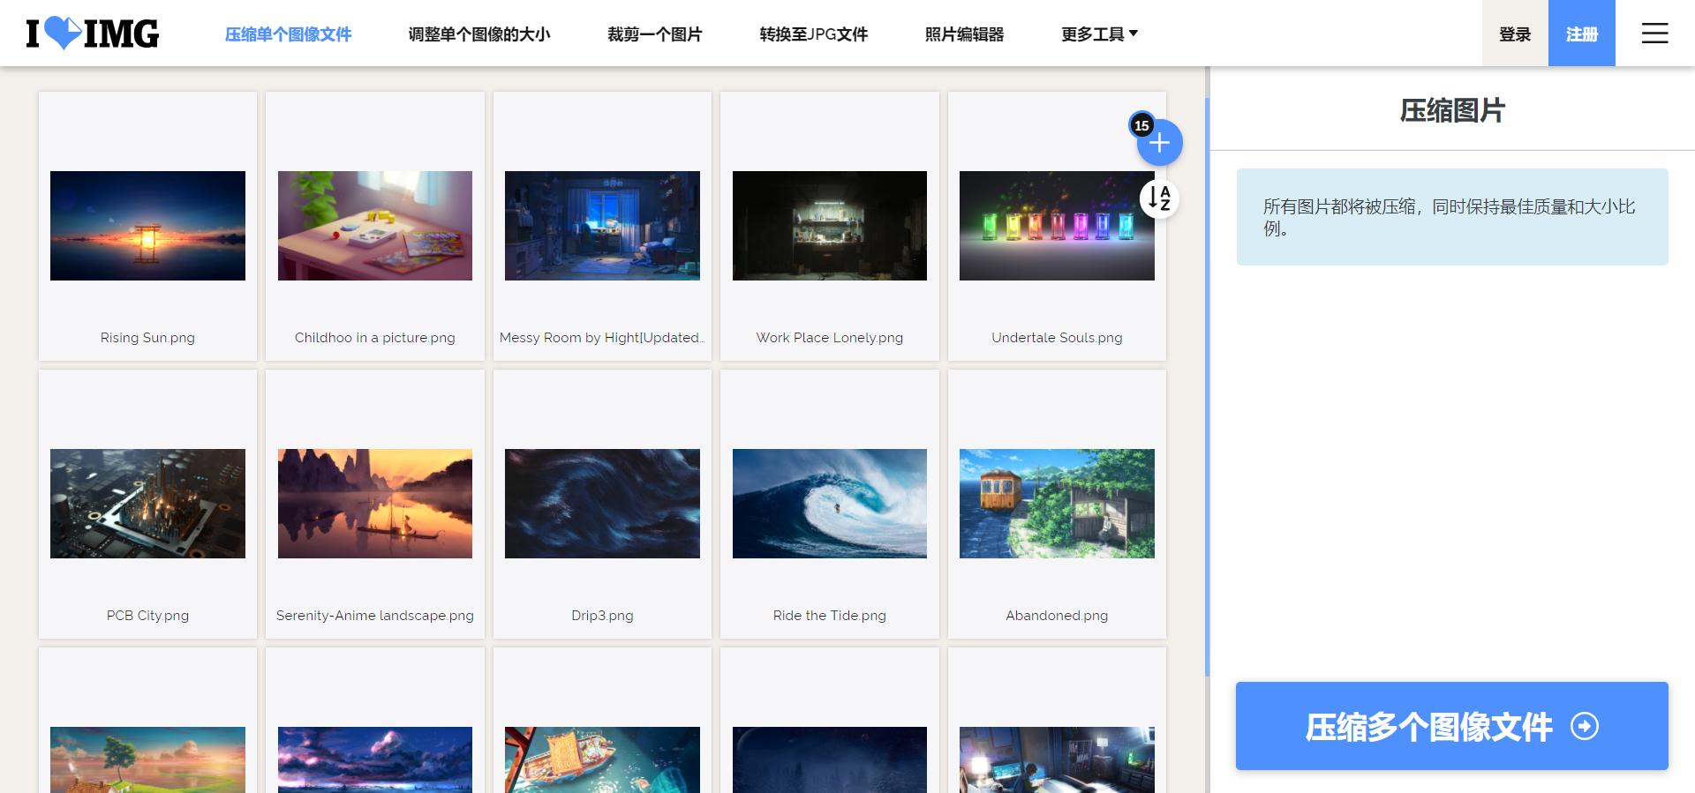Select 转换至JPG文件 menu item
1695x793 pixels.
(x=814, y=34)
